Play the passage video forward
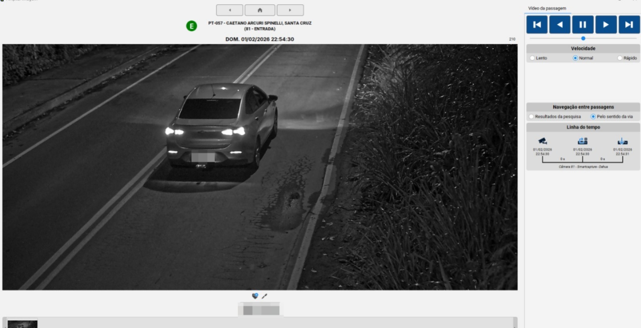 click(x=606, y=25)
